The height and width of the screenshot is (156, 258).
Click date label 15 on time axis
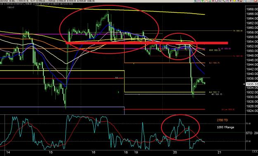coord(50,152)
